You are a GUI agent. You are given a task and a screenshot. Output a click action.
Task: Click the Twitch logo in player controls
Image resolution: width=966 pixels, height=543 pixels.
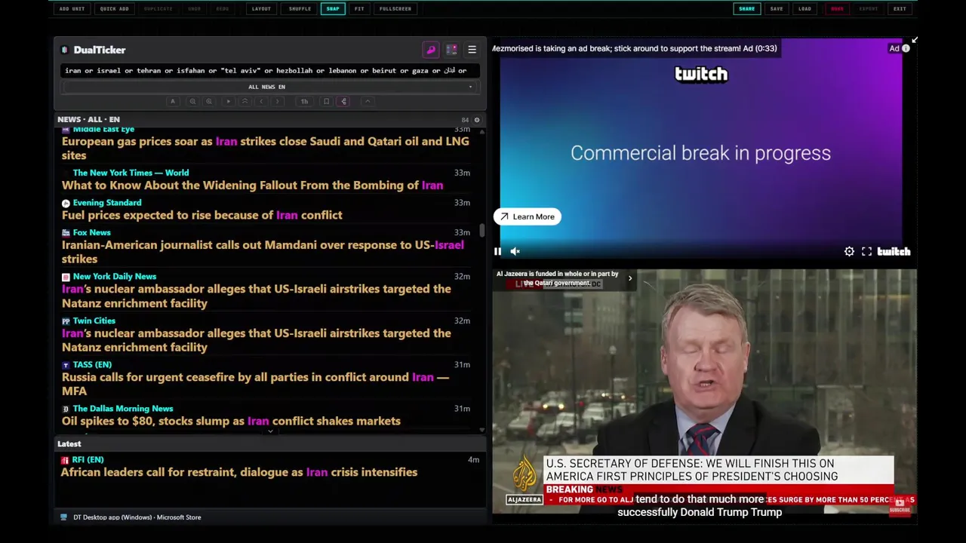pos(894,252)
